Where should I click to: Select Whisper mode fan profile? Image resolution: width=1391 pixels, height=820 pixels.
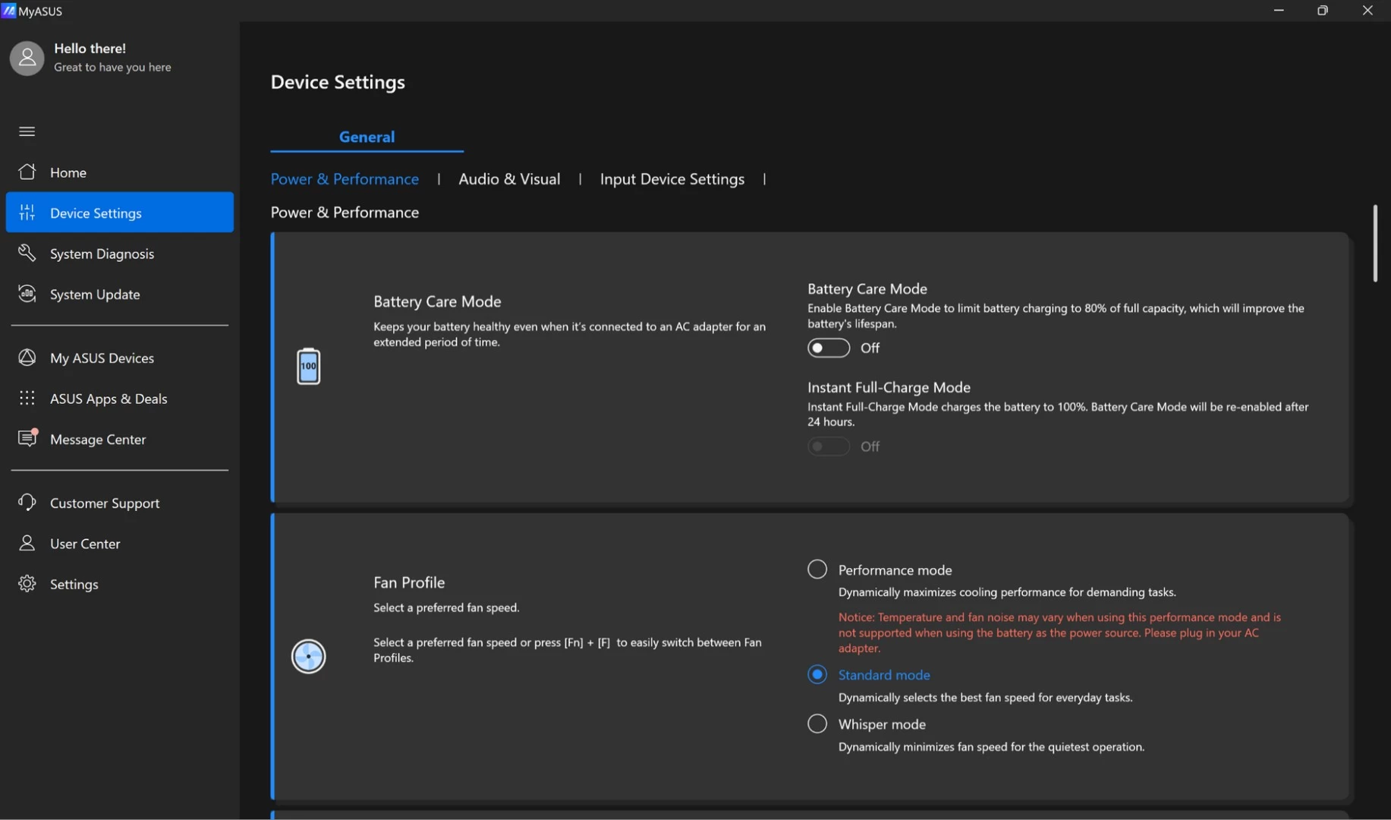(x=817, y=724)
